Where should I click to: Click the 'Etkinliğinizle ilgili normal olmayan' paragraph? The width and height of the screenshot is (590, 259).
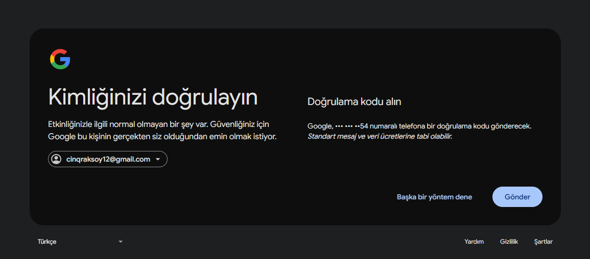[162, 130]
